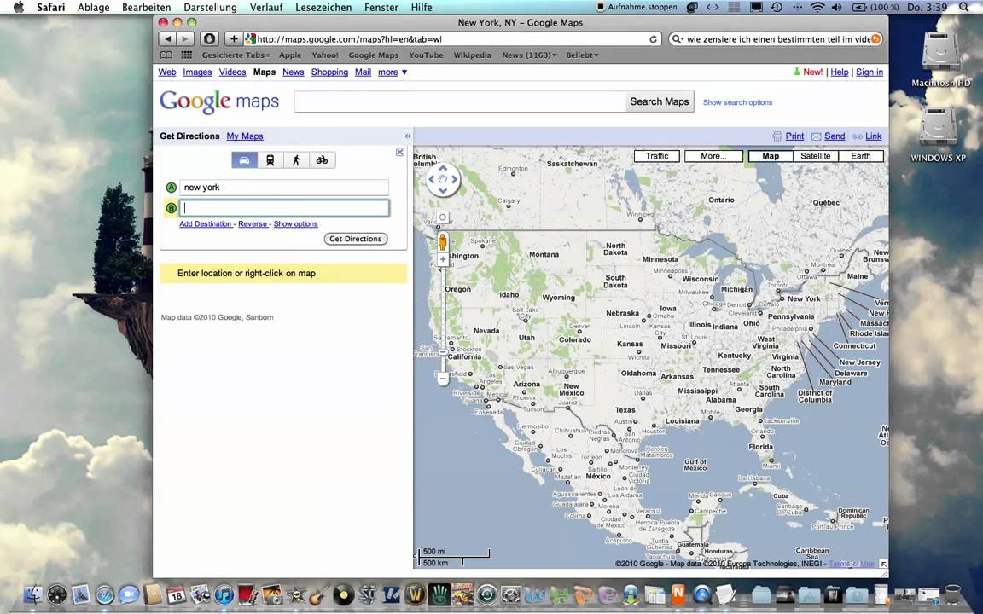Viewport: 983px width, 614px height.
Task: Click Show options link
Action: [x=295, y=224]
